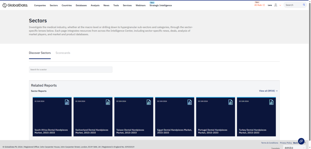Open the chat support widget icon
Image resolution: width=311 pixels, height=149 pixels.
click(301, 141)
